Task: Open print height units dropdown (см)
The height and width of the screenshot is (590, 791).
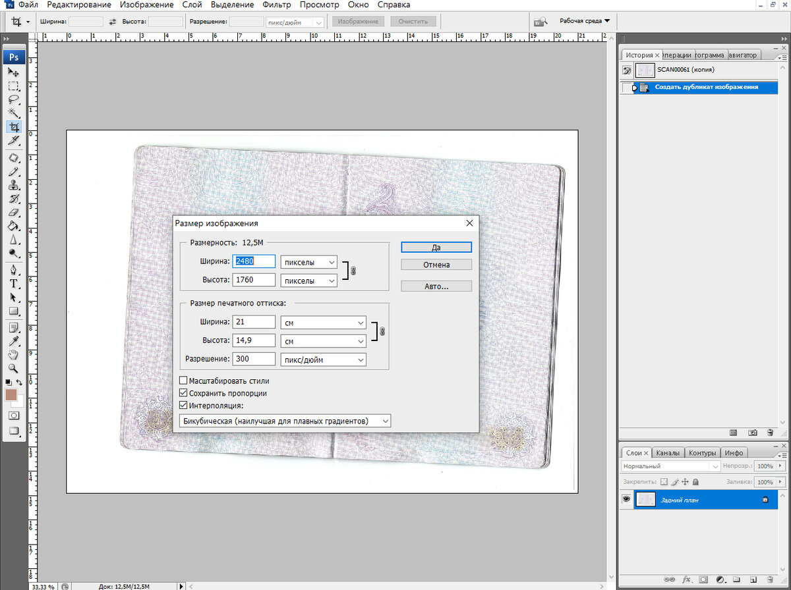Action: 323,342
